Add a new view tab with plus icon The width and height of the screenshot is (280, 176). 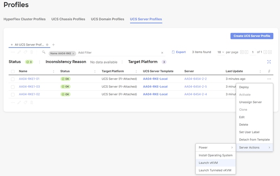point(54,45)
